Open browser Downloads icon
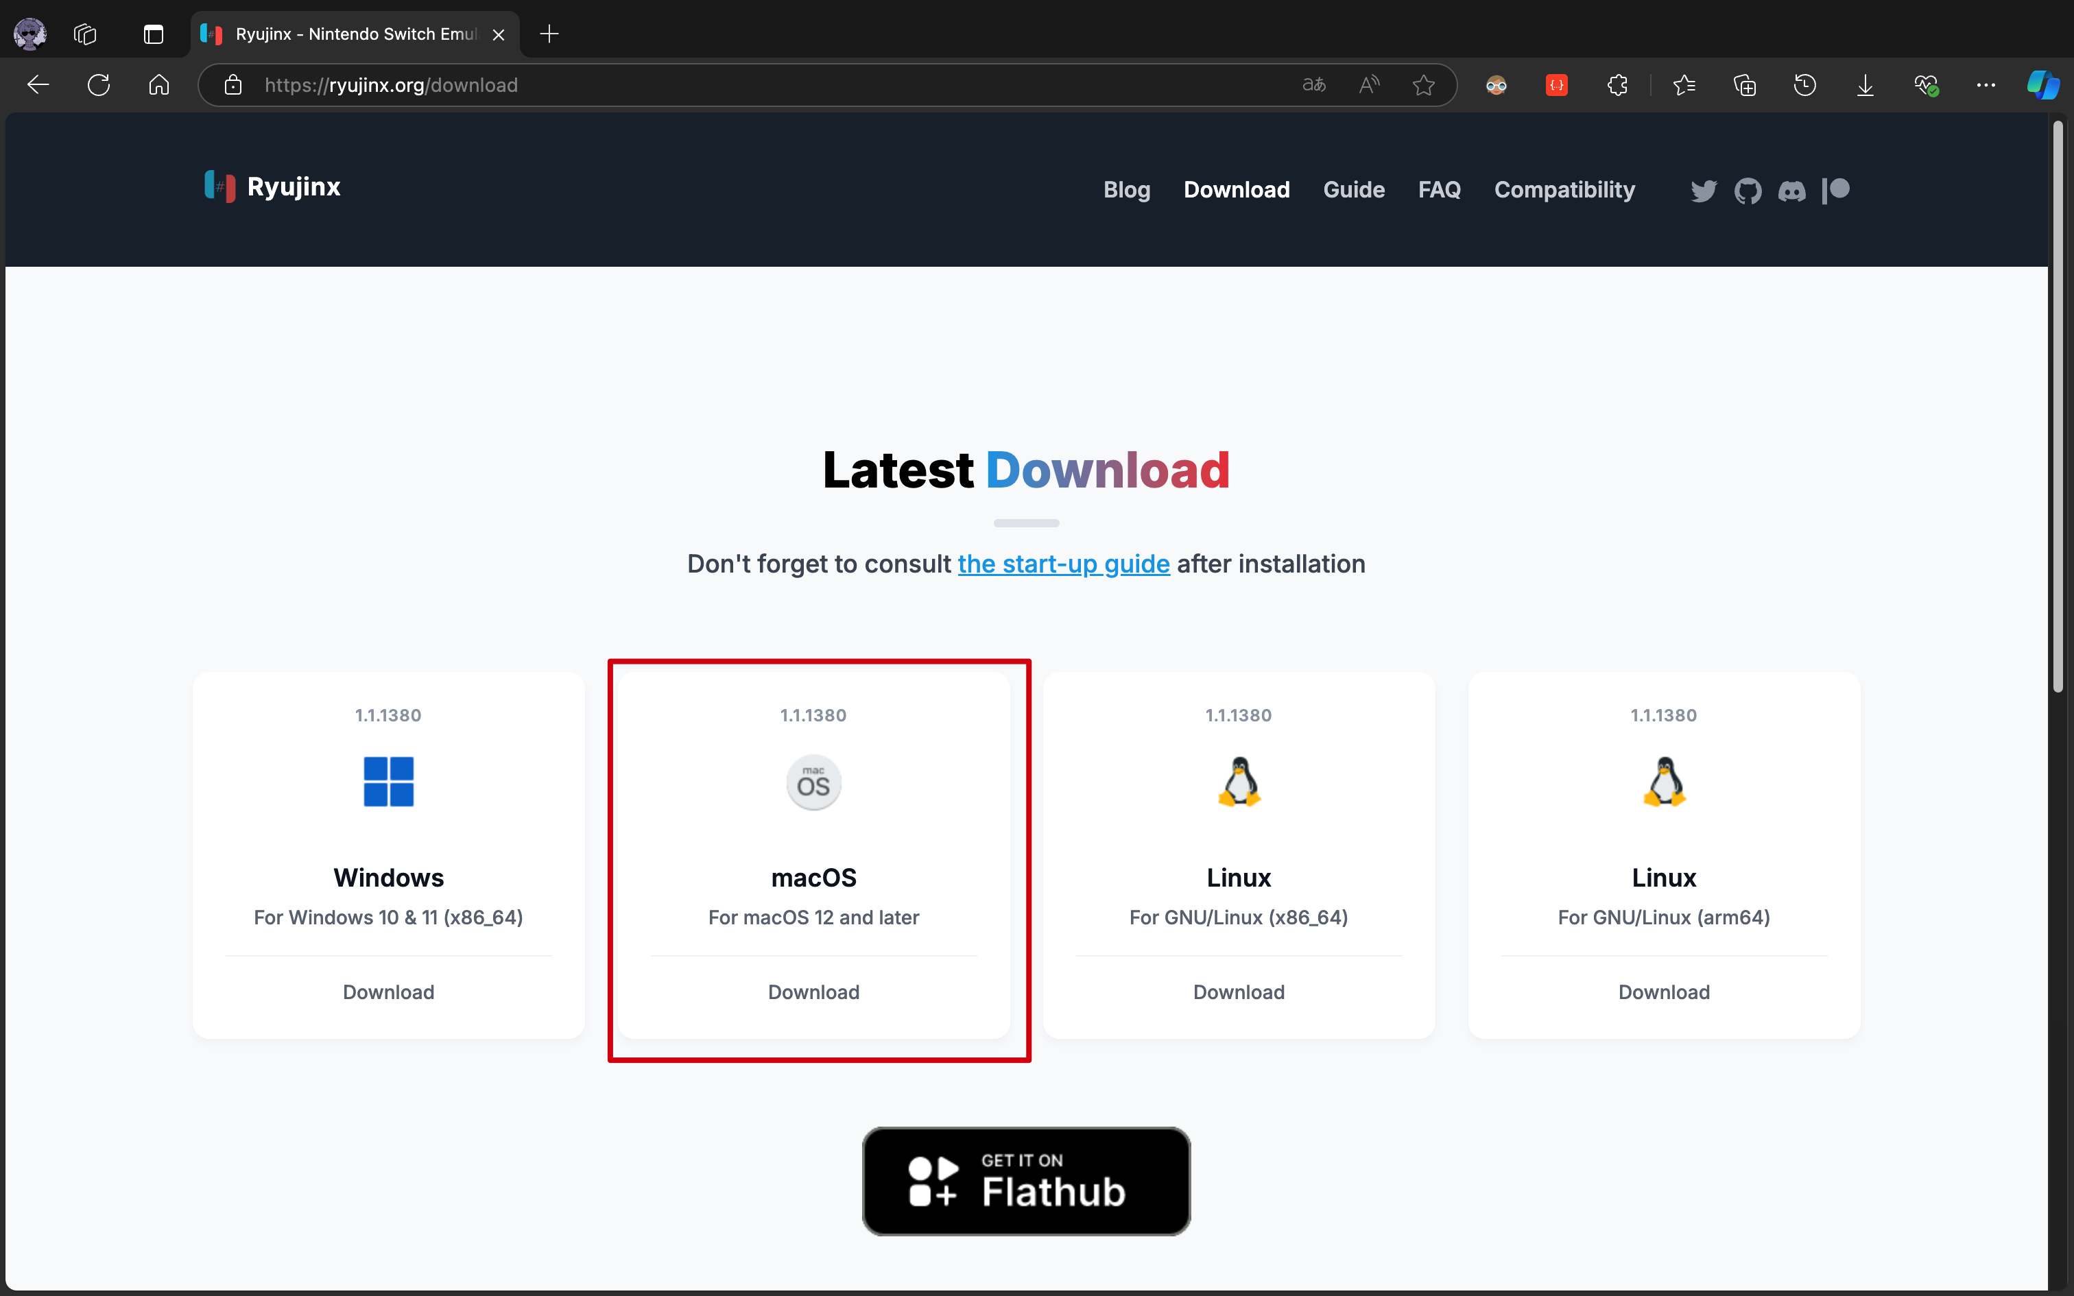The height and width of the screenshot is (1296, 2074). (x=1865, y=85)
